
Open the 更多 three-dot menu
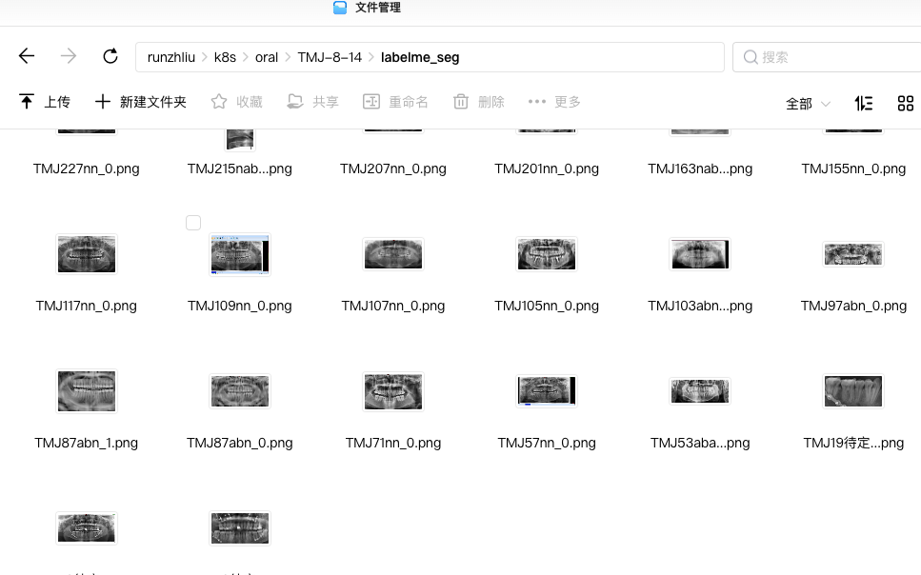(x=537, y=102)
